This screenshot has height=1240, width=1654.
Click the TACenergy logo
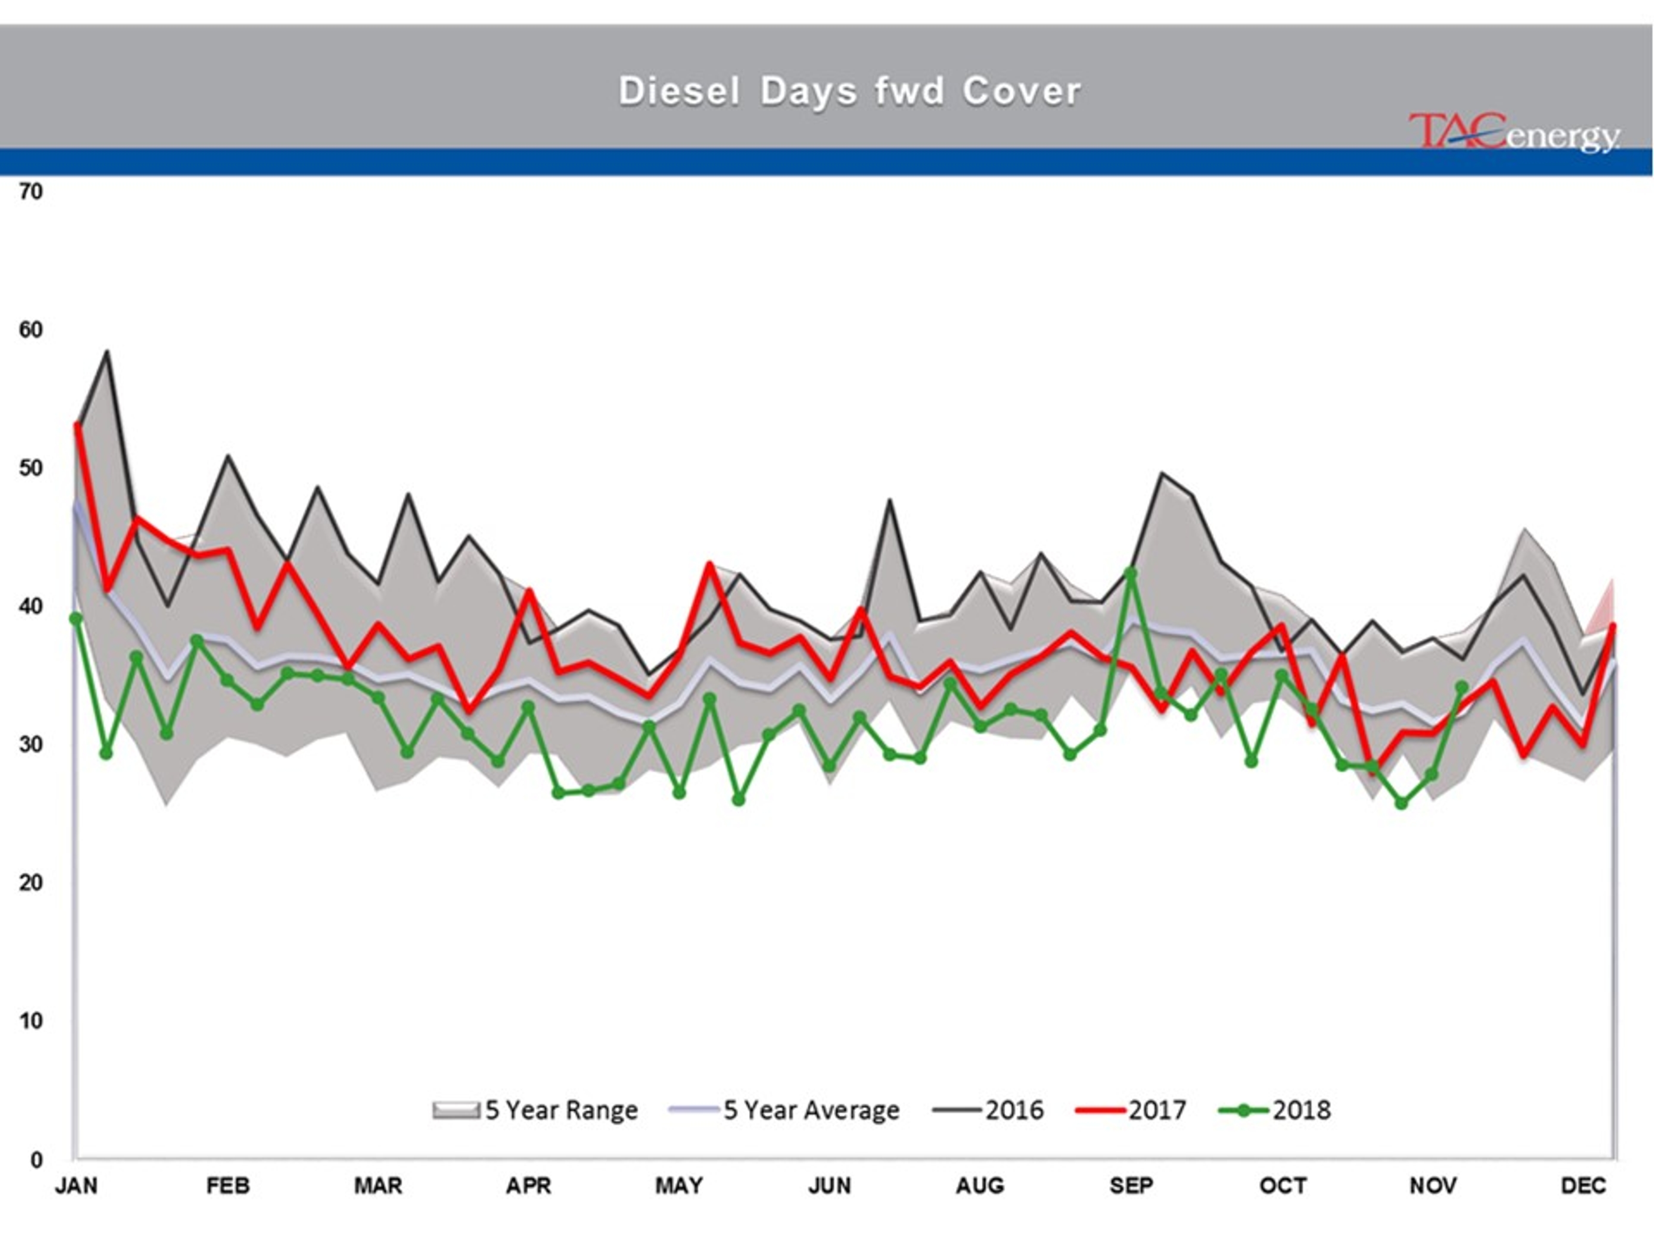click(1515, 132)
